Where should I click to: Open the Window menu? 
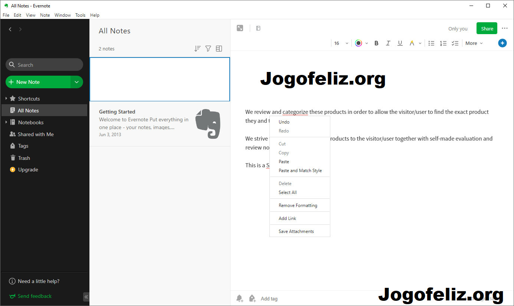(x=63, y=15)
